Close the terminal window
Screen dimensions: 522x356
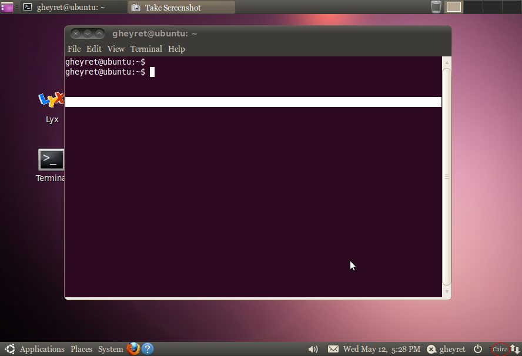[76, 33]
